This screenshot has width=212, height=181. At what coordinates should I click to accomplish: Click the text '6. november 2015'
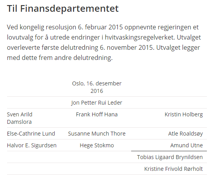coord(127,47)
